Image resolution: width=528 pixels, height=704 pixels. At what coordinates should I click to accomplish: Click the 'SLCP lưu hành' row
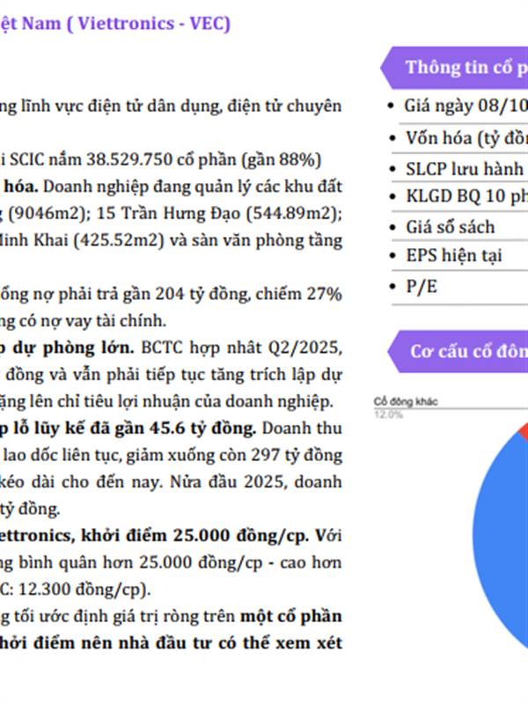(458, 169)
